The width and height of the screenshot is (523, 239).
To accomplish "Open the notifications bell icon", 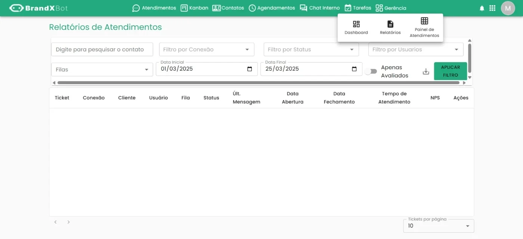I will pos(482,8).
